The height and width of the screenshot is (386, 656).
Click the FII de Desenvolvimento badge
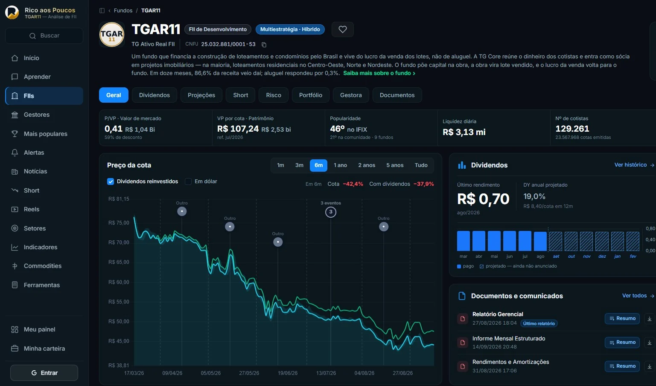(218, 29)
